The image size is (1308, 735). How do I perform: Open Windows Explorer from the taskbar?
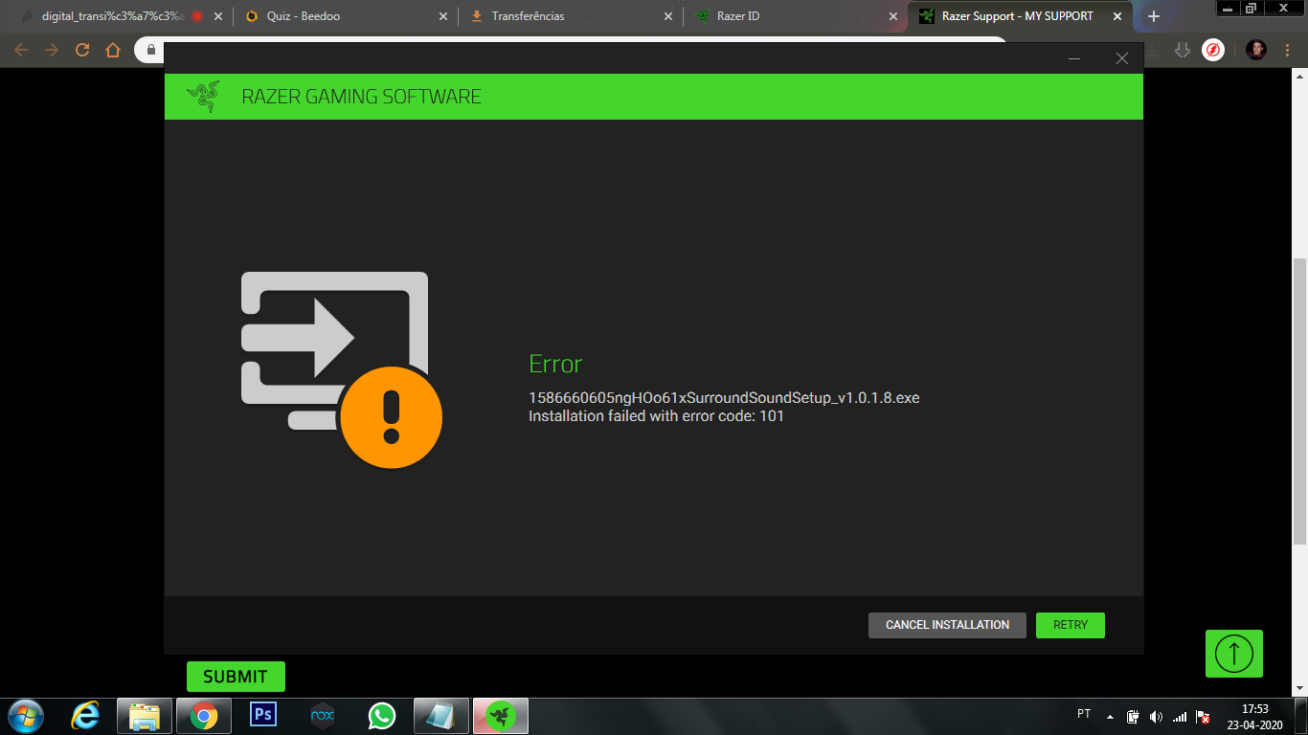click(x=145, y=716)
